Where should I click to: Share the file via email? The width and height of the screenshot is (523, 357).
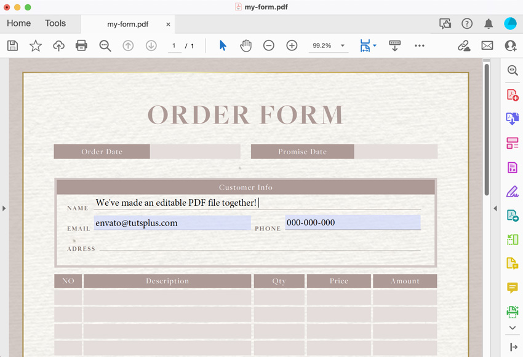(x=487, y=45)
